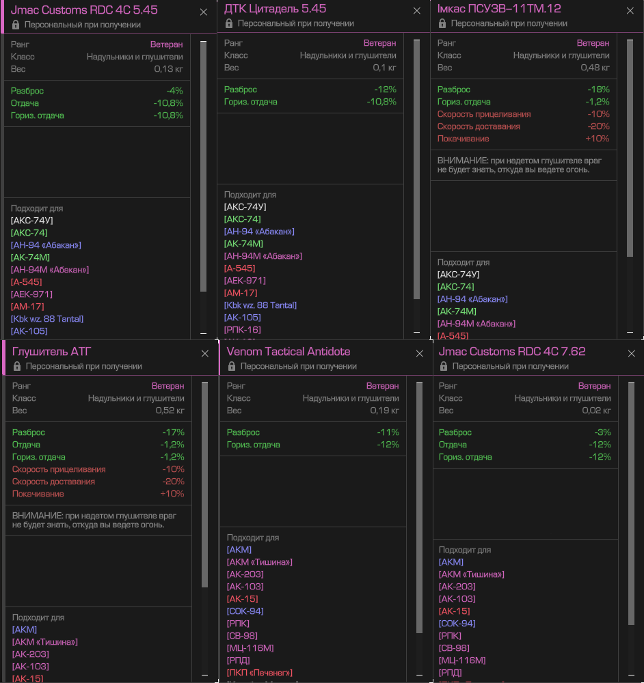Click the Разброс value '-11%'
Image resolution: width=644 pixels, height=683 pixels.
(x=388, y=432)
